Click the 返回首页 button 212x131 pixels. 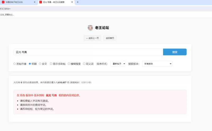click(110, 38)
